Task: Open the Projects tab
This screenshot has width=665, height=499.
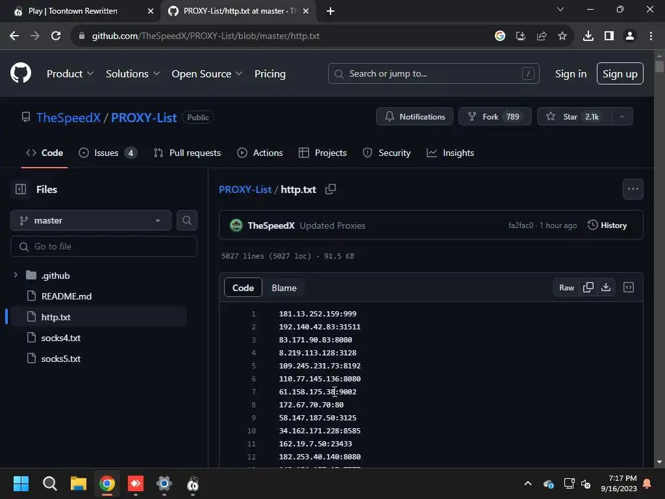Action: pyautogui.click(x=323, y=153)
